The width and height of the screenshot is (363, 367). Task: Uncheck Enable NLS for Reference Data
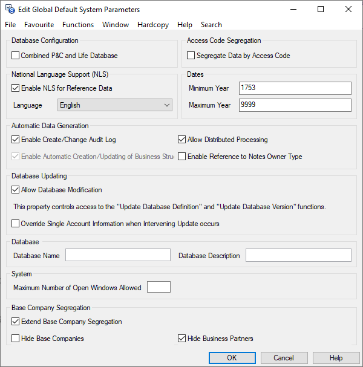[x=16, y=88]
